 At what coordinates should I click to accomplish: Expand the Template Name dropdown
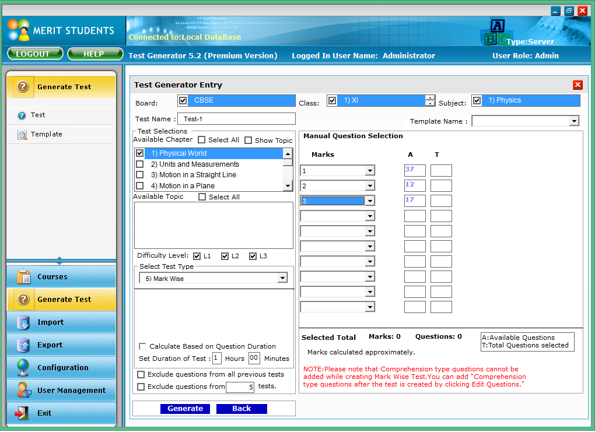click(574, 121)
